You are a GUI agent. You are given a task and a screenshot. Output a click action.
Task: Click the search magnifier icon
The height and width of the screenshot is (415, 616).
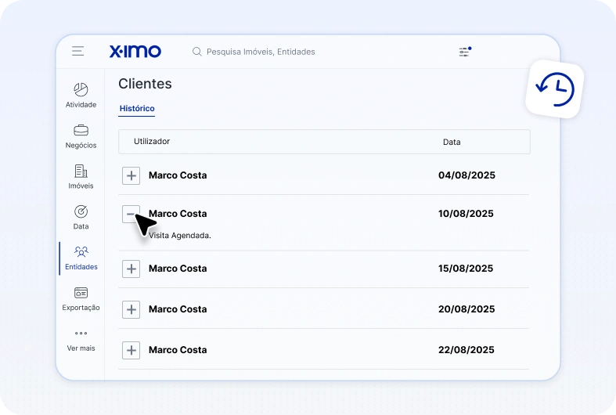coord(196,52)
